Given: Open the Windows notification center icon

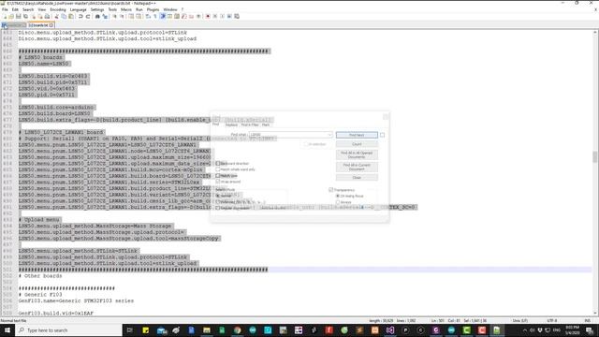Looking at the screenshot, I should point(590,330).
